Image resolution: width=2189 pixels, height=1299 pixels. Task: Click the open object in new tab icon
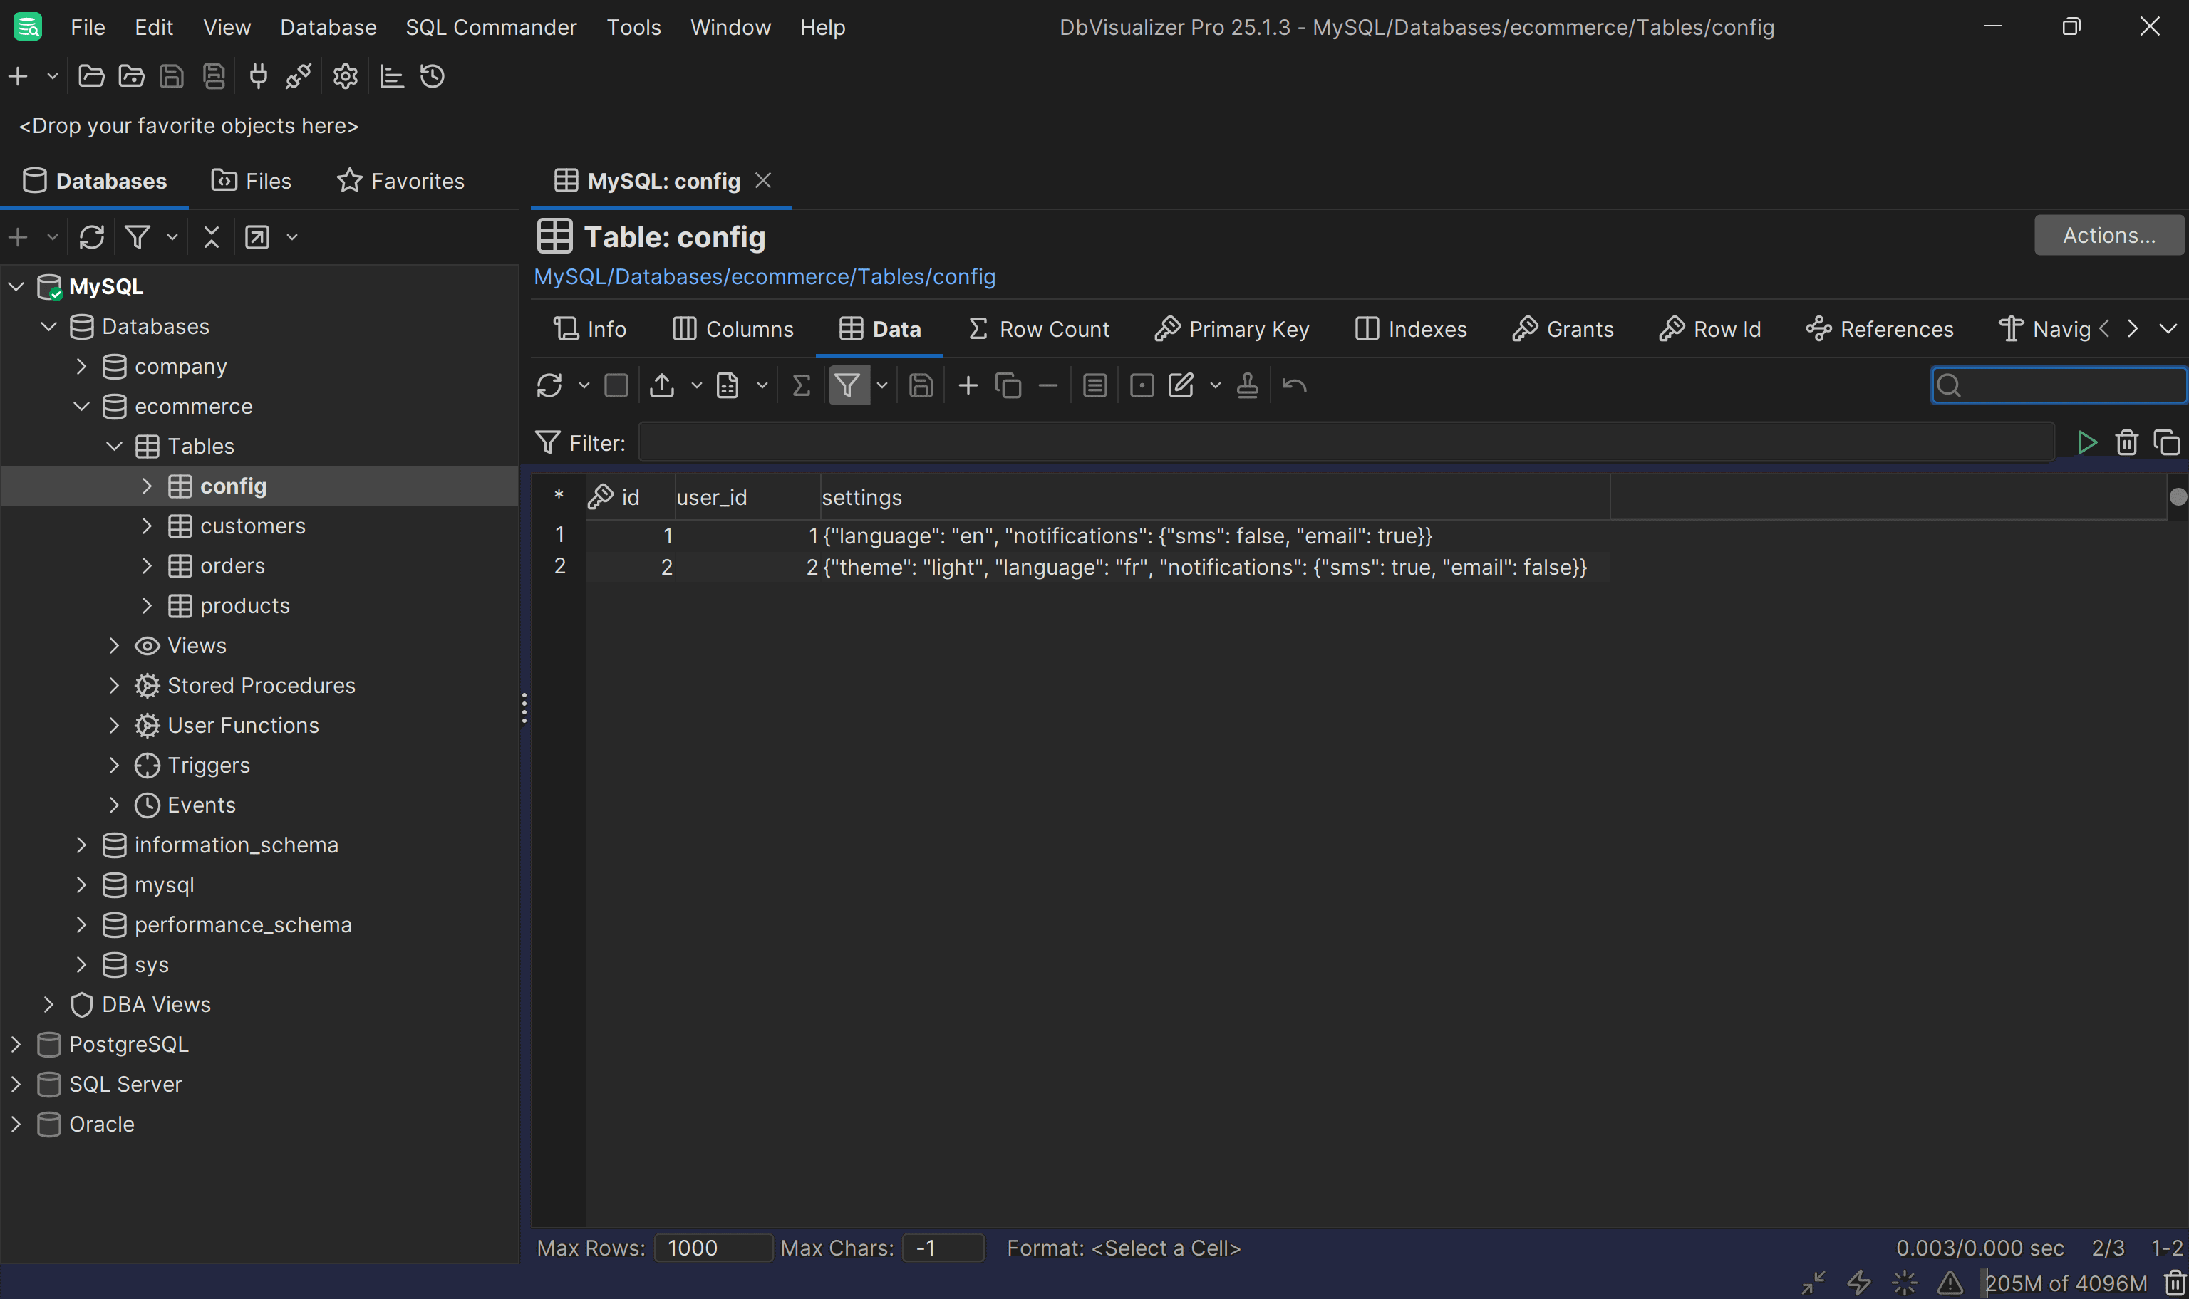(257, 237)
